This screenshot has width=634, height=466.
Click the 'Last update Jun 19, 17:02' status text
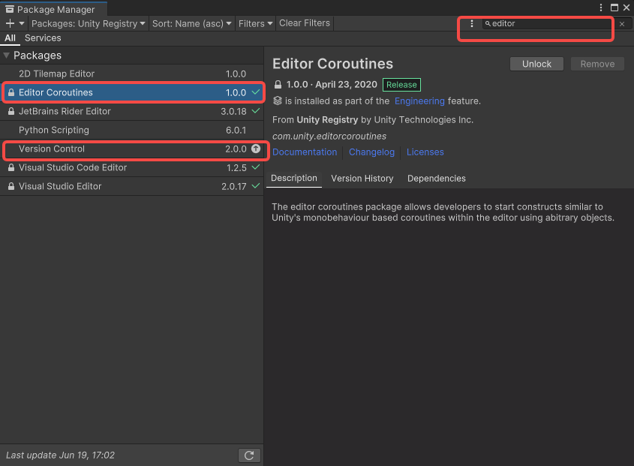pos(60,455)
